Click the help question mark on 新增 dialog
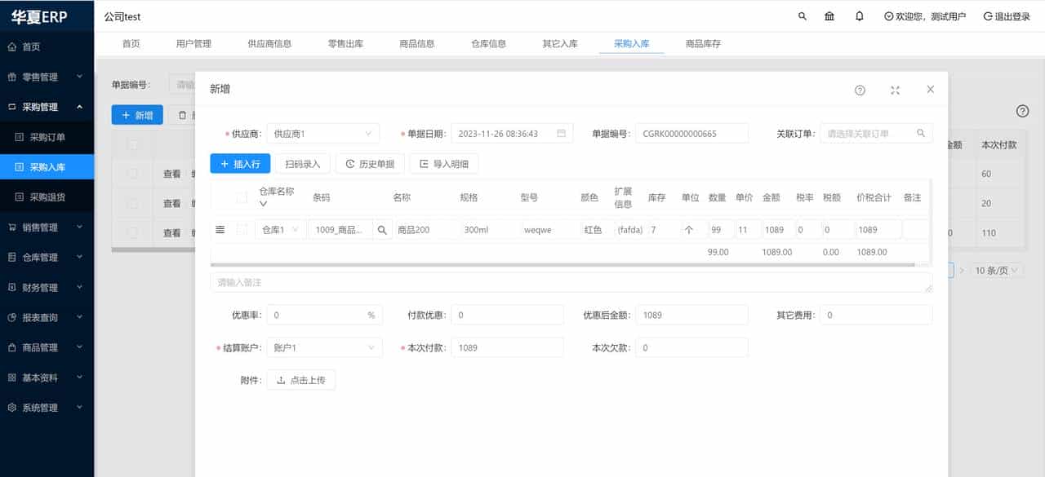 tap(860, 90)
